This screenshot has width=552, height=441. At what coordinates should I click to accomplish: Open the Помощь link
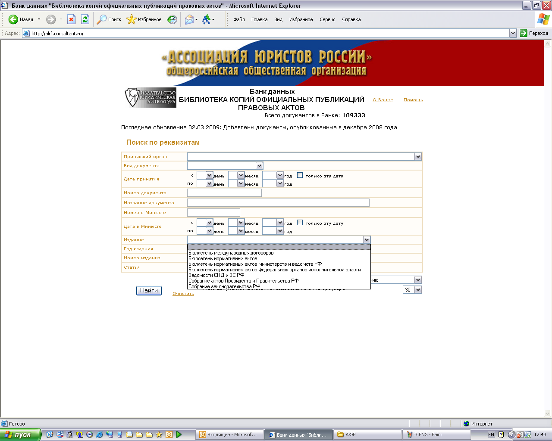click(413, 100)
